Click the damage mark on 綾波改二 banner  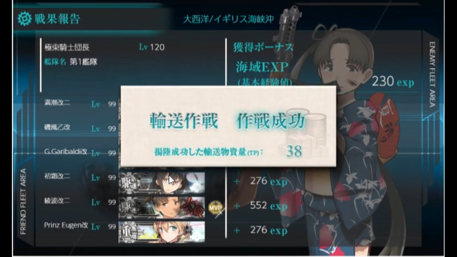(192, 208)
